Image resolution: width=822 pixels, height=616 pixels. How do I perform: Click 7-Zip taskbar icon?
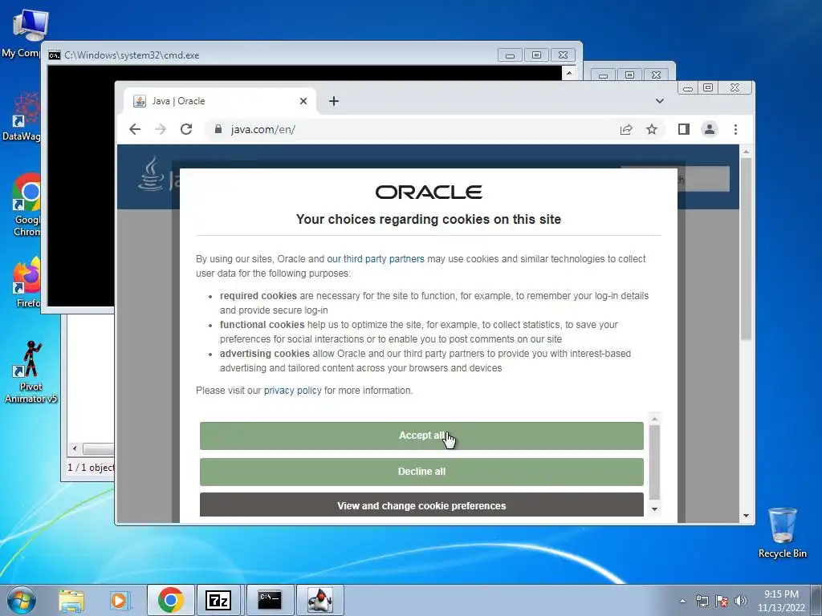click(x=218, y=600)
